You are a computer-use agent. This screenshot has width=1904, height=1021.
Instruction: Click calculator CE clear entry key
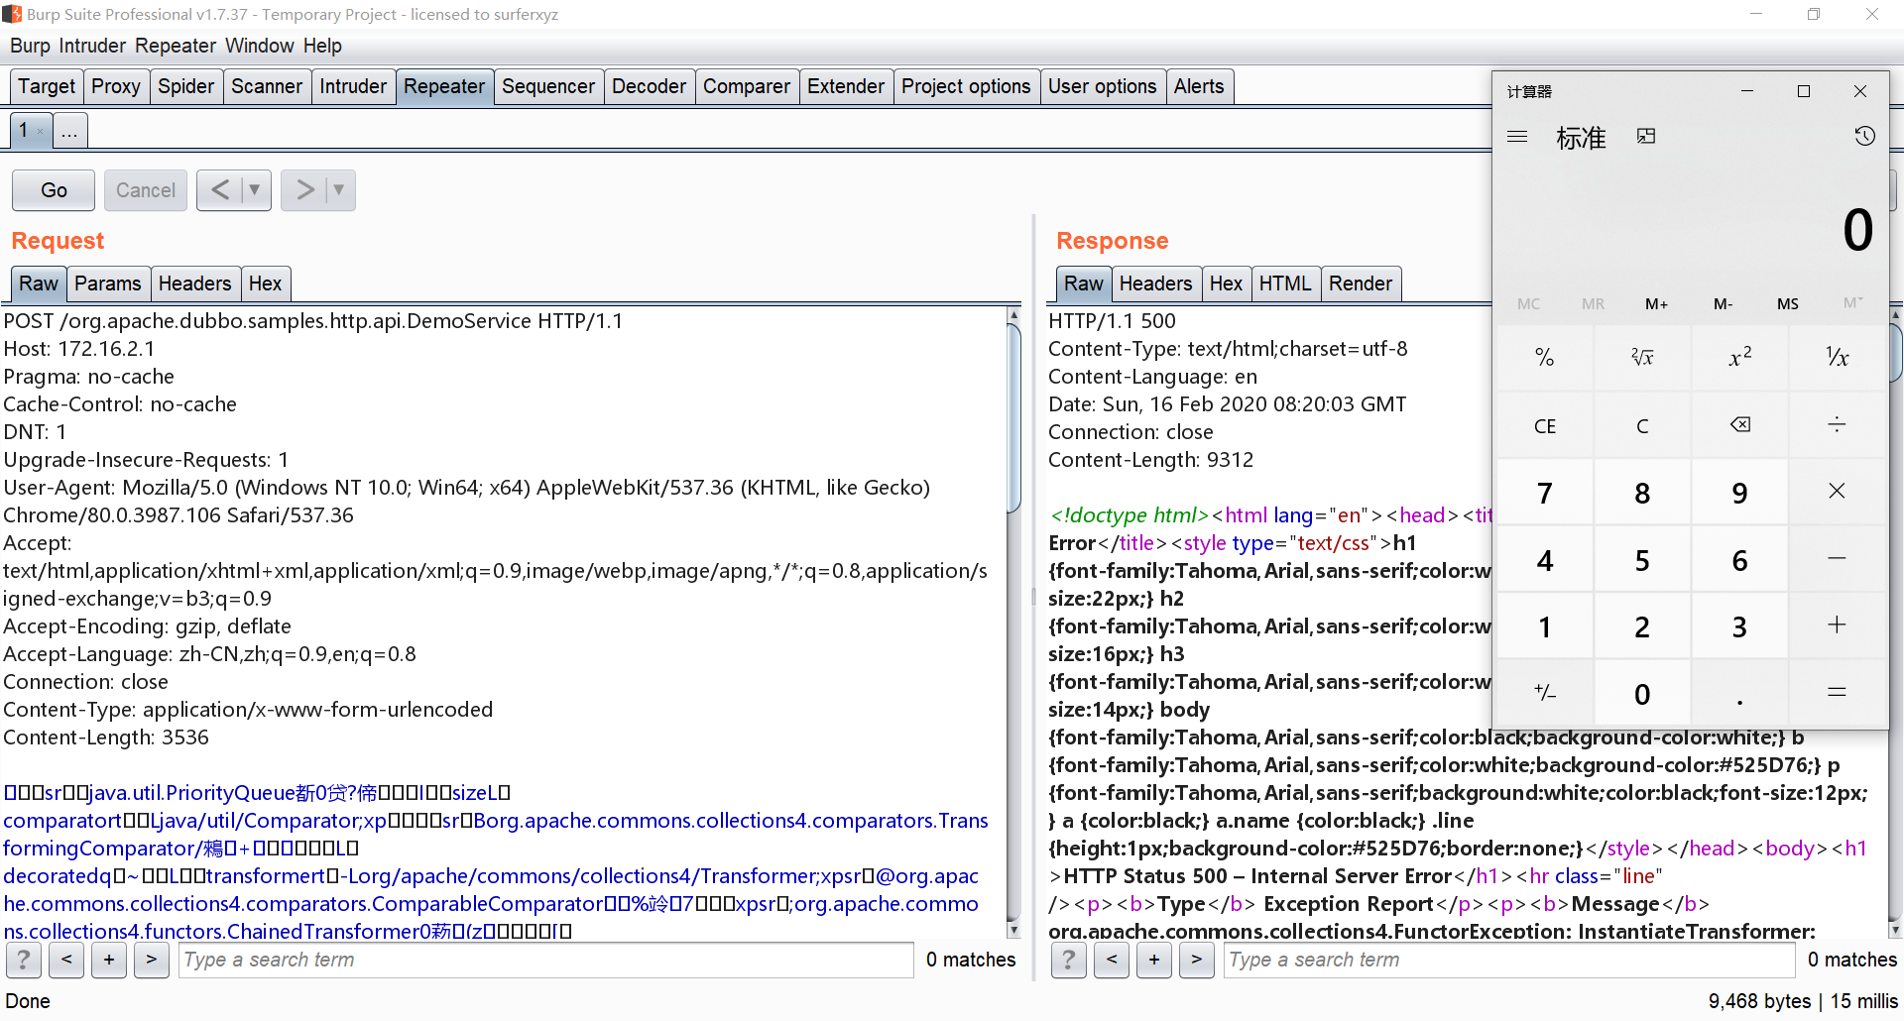(x=1544, y=425)
